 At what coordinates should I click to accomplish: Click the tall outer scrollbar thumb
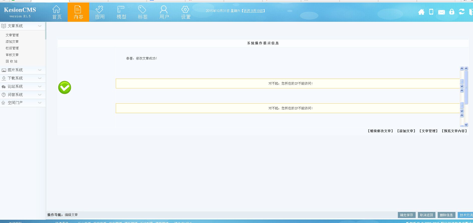coord(466,87)
